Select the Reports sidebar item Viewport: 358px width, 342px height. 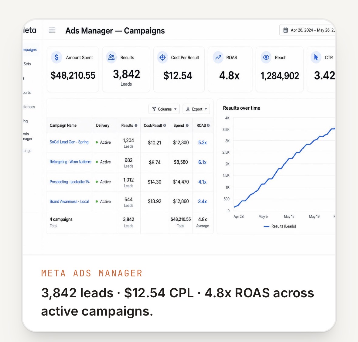26,92
